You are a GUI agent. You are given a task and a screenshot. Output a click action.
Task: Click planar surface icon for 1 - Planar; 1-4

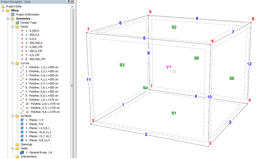[x=22, y=120]
